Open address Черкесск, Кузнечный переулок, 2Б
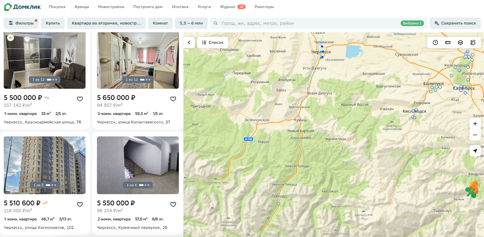This screenshot has width=484, height=237. pyautogui.click(x=132, y=228)
